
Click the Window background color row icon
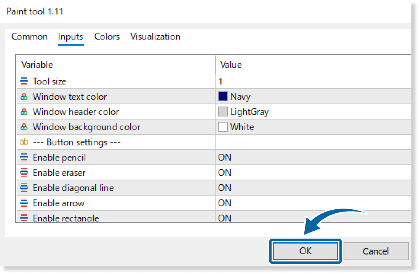[24, 127]
